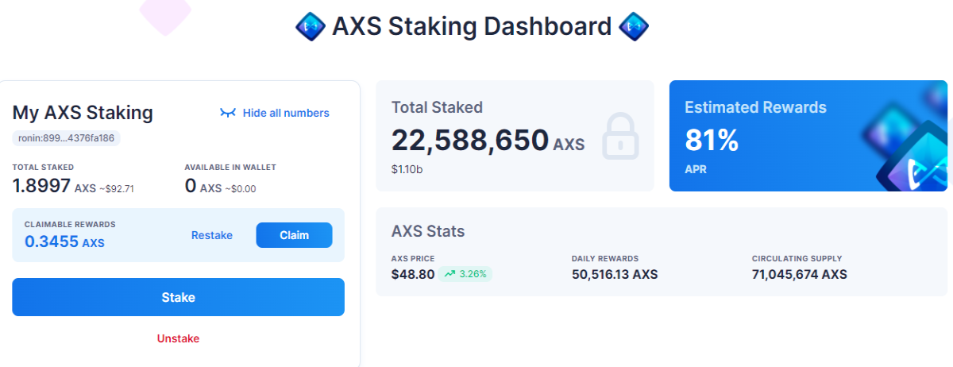
Task: Click the green upward trend arrow icon
Action: [x=450, y=274]
